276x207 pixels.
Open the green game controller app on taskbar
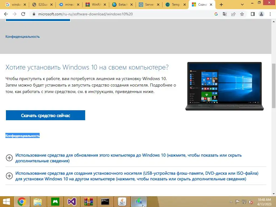(x=55, y=202)
